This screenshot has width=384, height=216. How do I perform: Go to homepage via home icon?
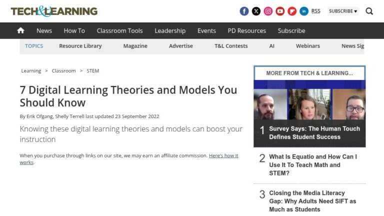tap(21, 30)
